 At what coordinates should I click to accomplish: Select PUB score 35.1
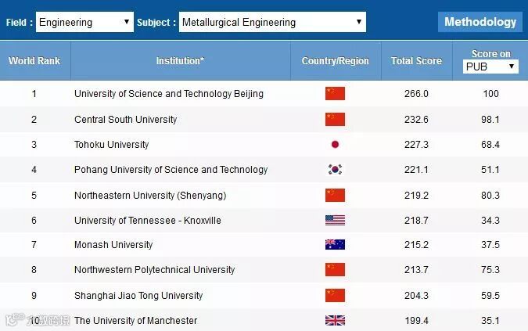[x=490, y=321]
